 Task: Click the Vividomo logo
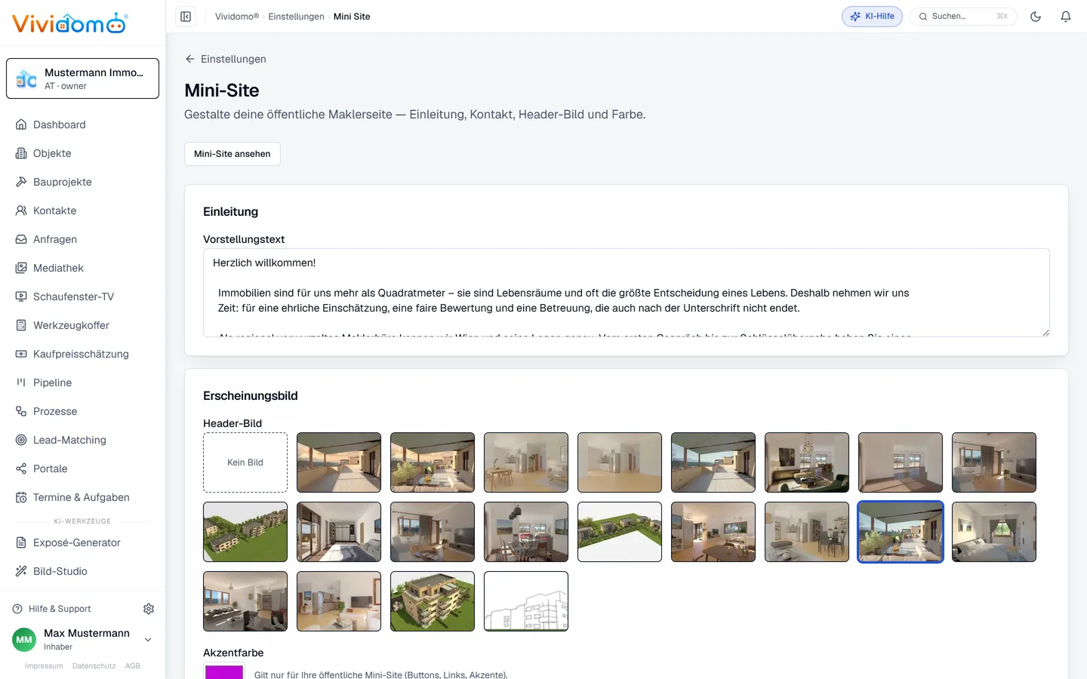tap(70, 23)
